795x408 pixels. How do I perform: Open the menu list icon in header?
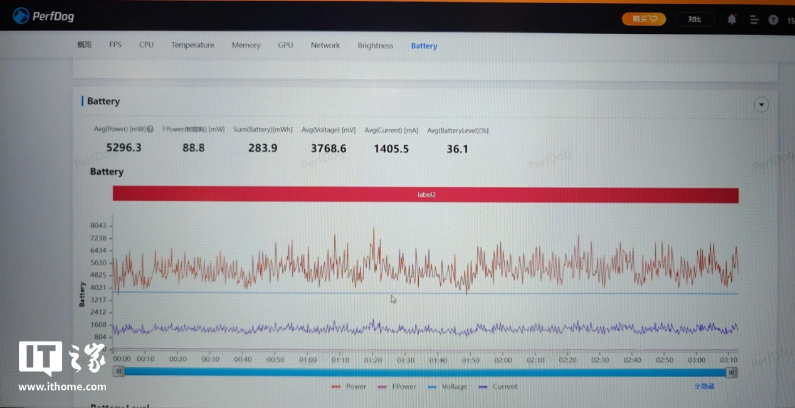pos(754,20)
